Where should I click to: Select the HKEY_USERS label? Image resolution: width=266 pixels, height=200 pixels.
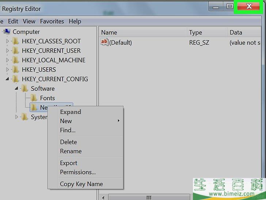tap(39, 70)
